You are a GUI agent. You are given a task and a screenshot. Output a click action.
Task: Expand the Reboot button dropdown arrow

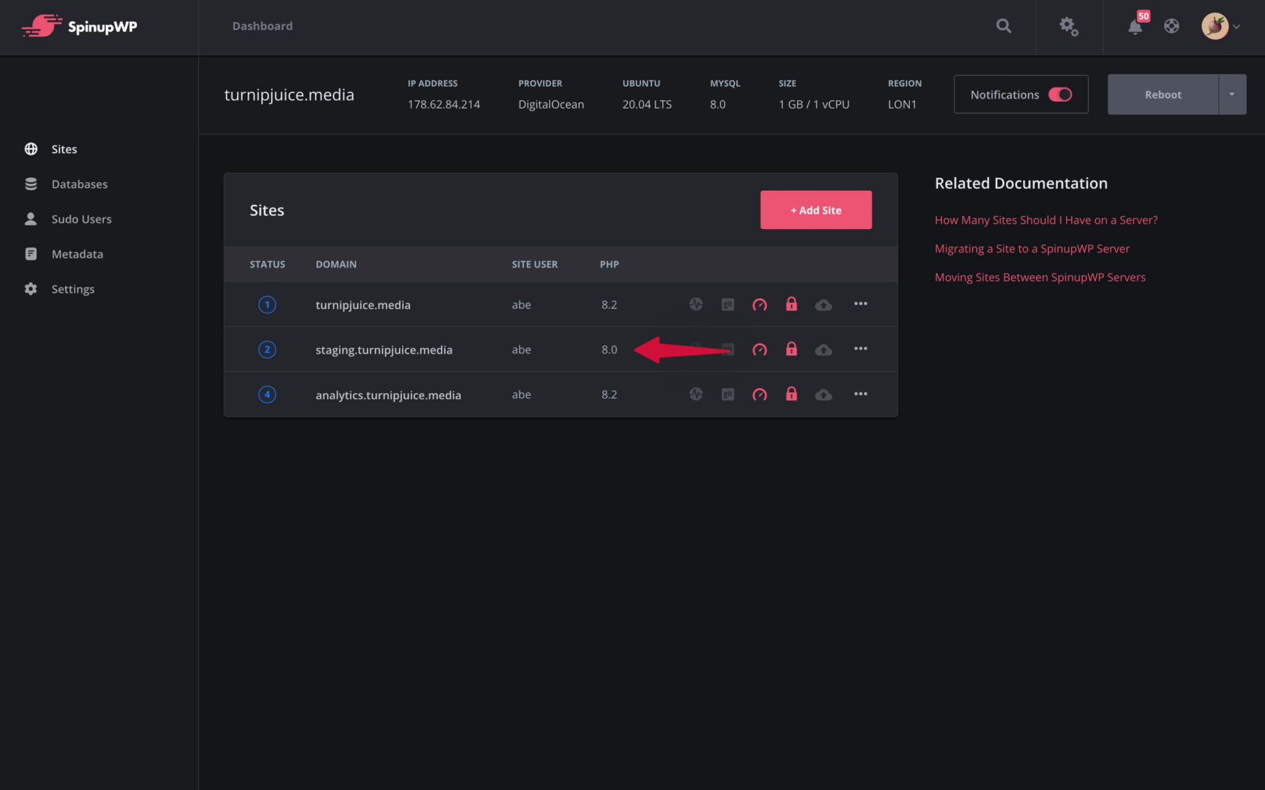coord(1232,94)
